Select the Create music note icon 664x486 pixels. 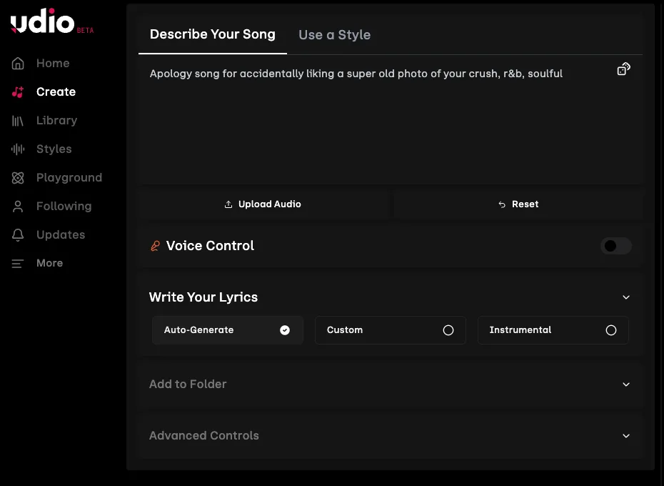click(x=18, y=91)
